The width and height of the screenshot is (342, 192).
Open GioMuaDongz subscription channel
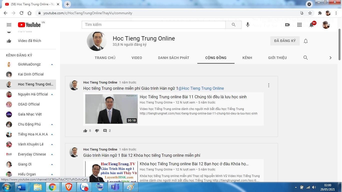pyautogui.click(x=28, y=64)
